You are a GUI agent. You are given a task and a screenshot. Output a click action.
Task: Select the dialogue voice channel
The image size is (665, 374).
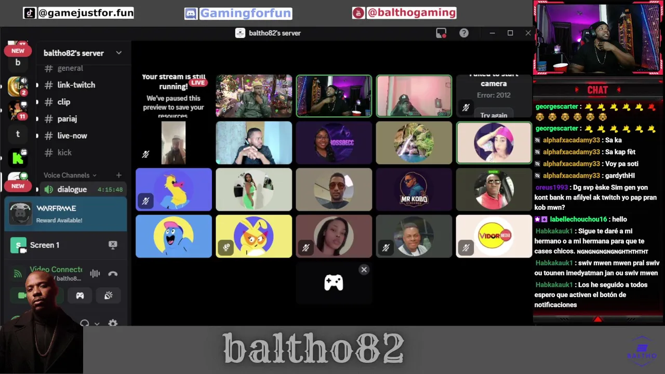[x=83, y=190]
